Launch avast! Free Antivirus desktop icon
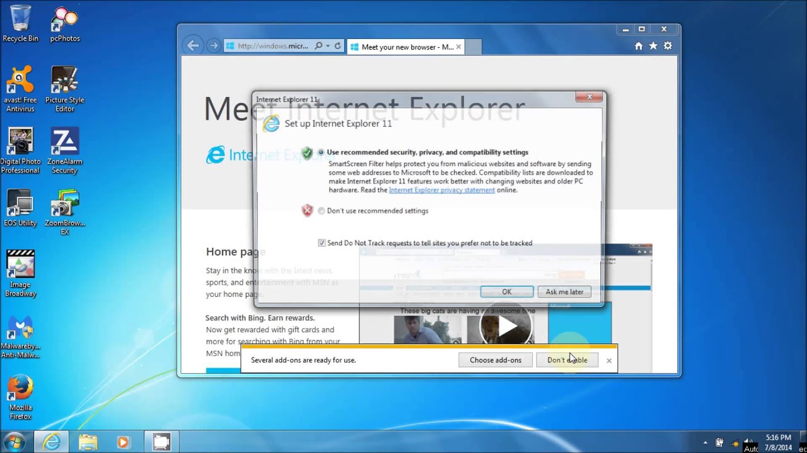 pos(20,89)
